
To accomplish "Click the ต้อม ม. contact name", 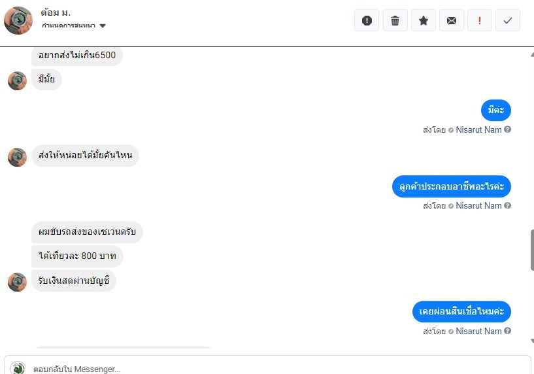I will tap(56, 12).
